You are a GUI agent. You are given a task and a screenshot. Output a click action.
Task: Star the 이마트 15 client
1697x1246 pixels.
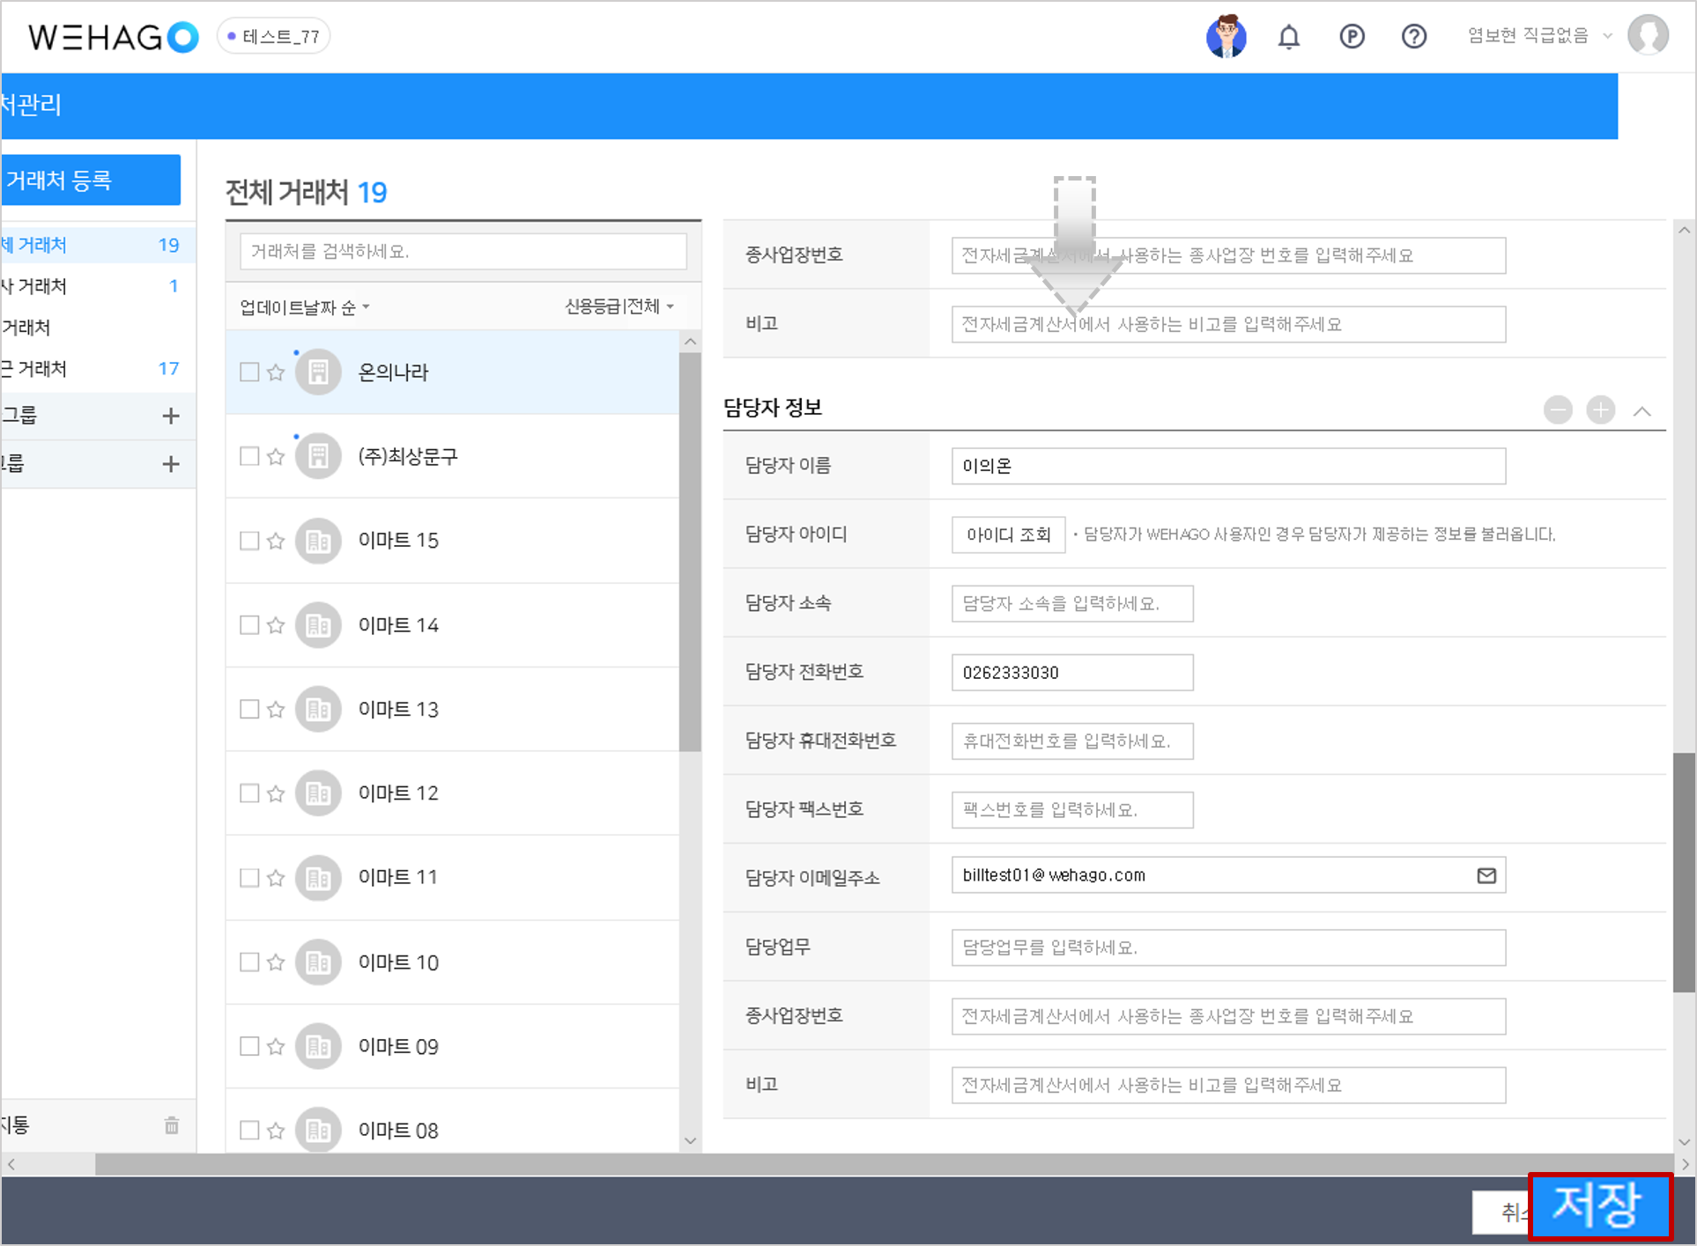click(x=276, y=541)
